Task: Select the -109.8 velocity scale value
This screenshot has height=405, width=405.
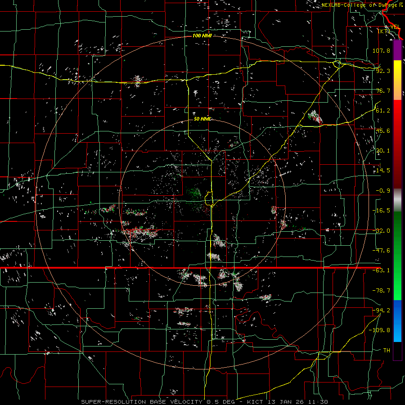Action: pos(379,330)
